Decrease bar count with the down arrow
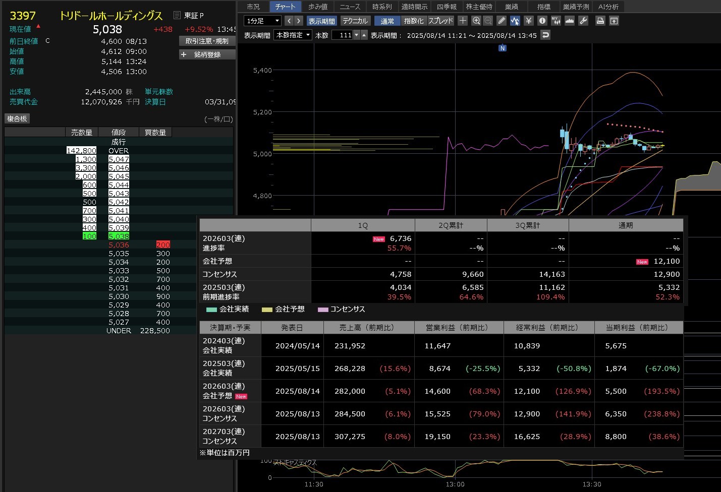721x492 pixels. [x=357, y=35]
